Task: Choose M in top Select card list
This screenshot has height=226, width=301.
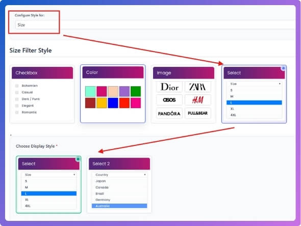Action: [x=254, y=96]
